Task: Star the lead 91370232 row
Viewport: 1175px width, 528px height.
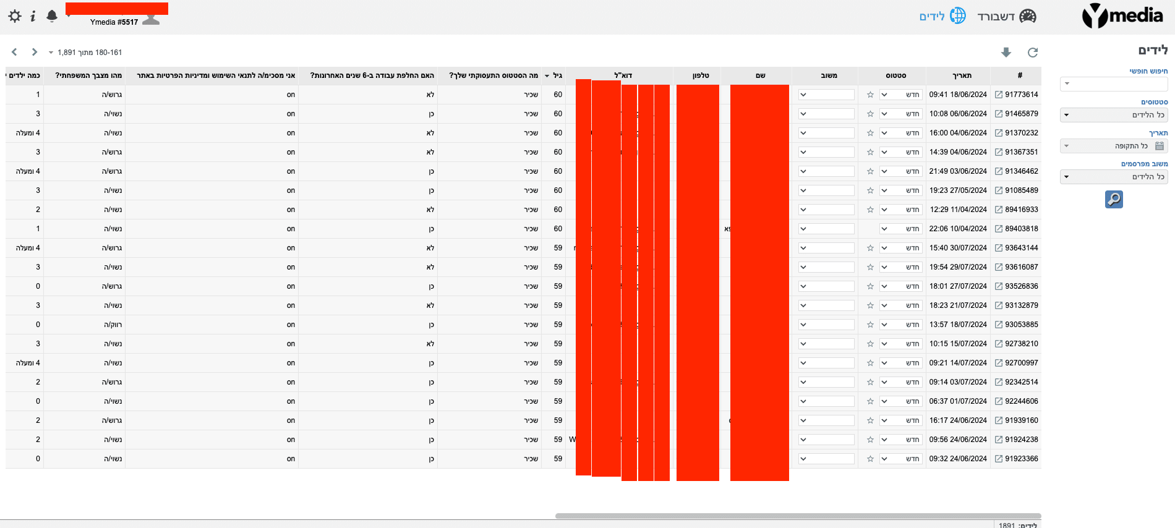Action: 870,133
